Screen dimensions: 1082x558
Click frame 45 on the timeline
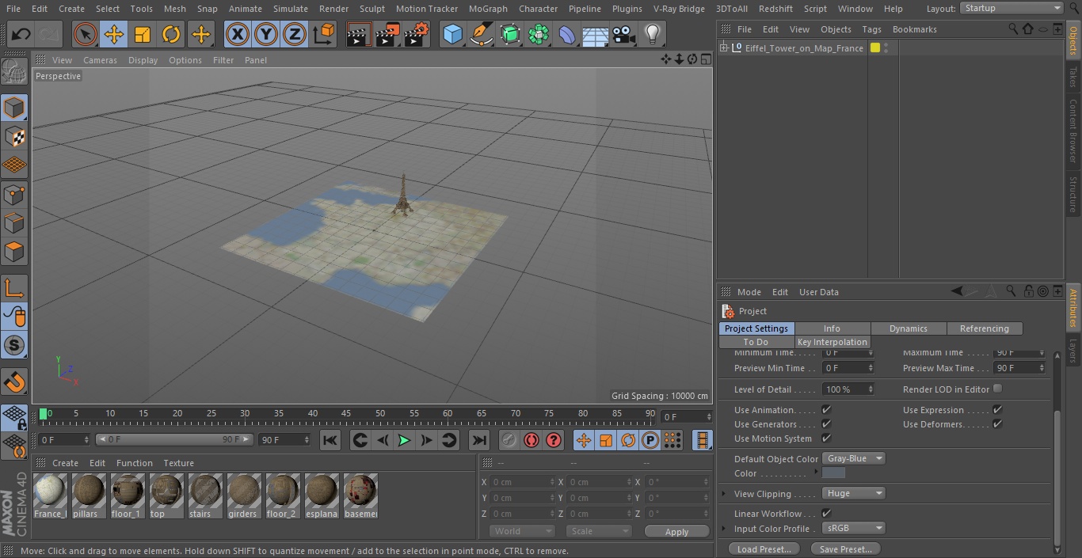[346, 413]
